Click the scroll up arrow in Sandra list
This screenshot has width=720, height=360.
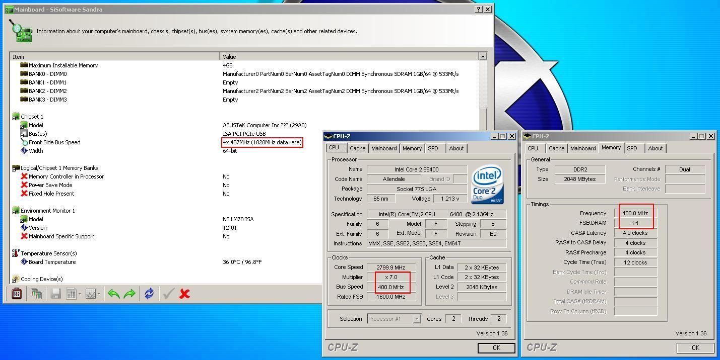[483, 57]
